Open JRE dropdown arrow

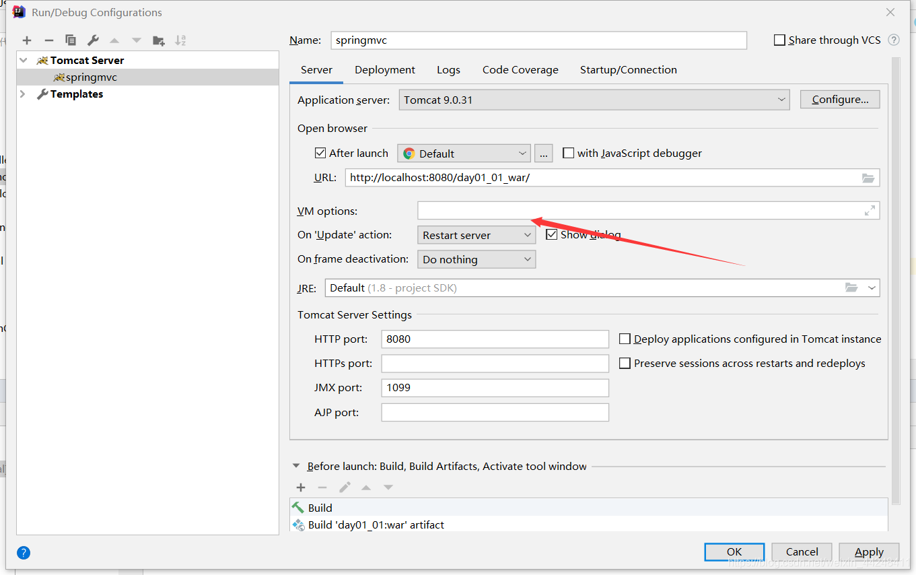pos(872,287)
